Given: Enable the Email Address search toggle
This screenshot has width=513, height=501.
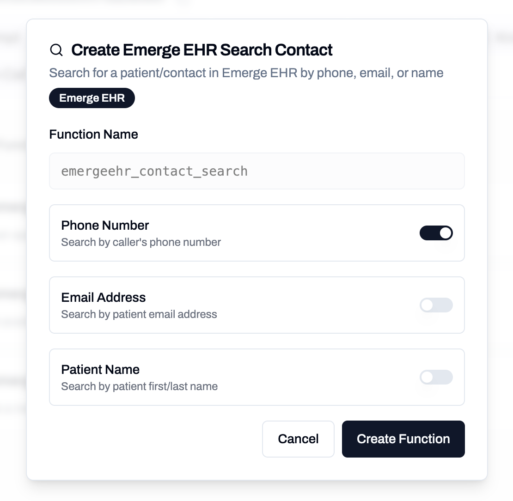Looking at the screenshot, I should point(436,305).
